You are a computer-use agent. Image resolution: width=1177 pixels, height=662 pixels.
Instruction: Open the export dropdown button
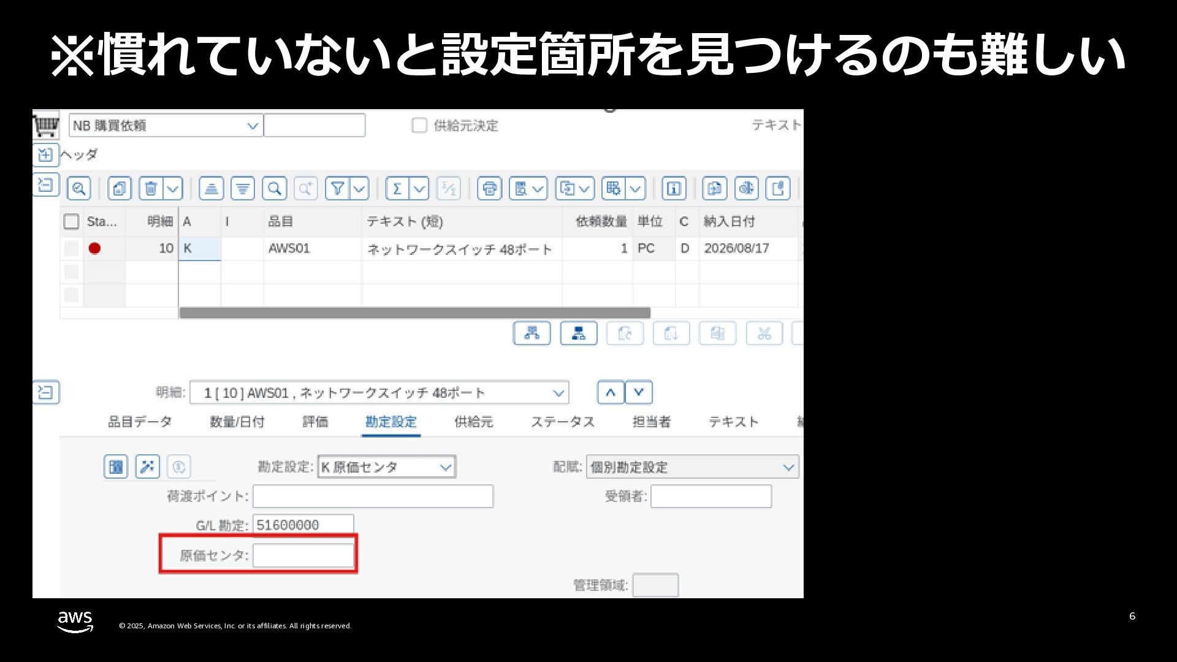tap(575, 188)
